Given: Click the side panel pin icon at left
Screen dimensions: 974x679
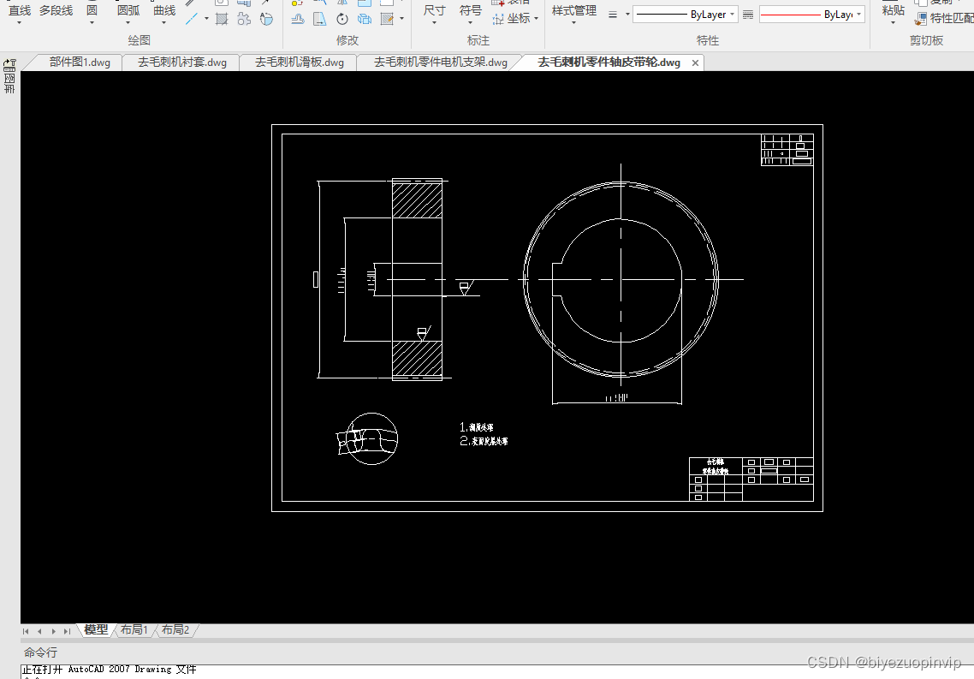Looking at the screenshot, I should click(9, 63).
